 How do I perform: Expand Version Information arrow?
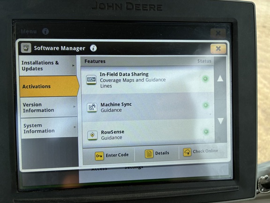click(x=74, y=107)
